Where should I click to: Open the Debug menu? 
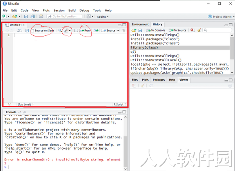click(84, 10)
